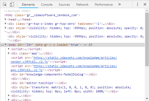Select the empty div element row
Screen dimensions: 149x101
click(x=20, y=79)
